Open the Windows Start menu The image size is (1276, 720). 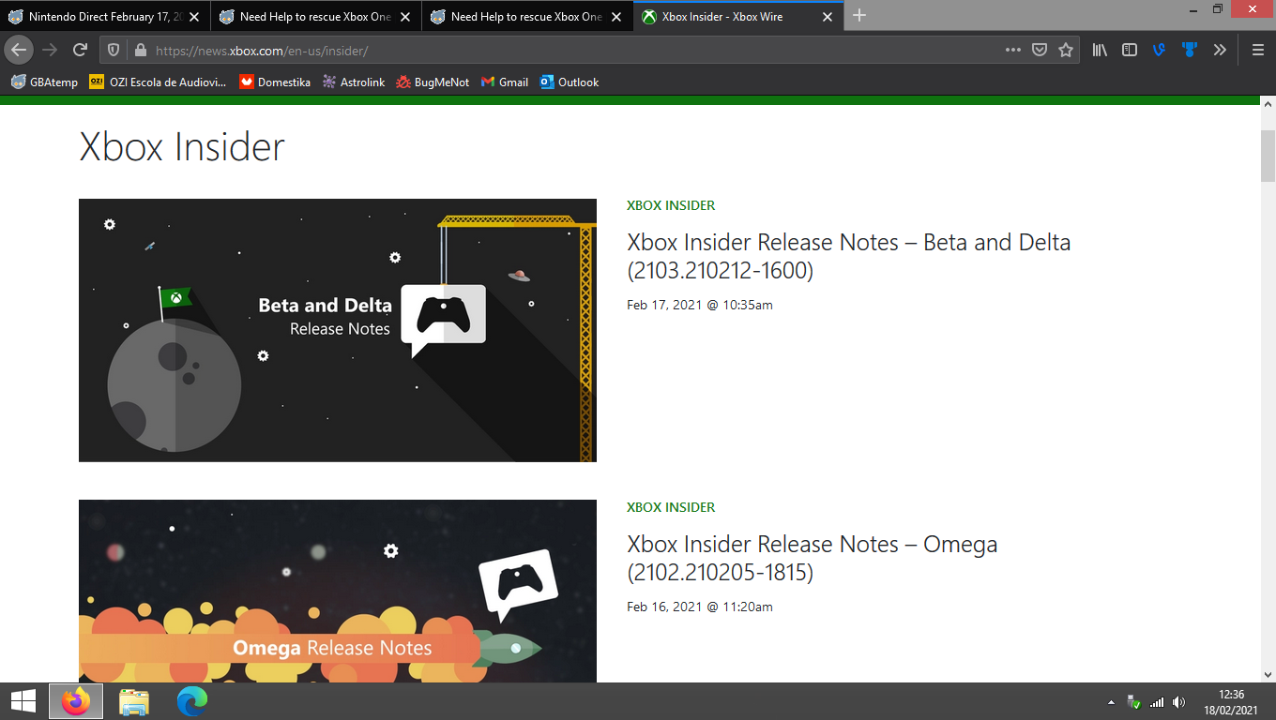[23, 701]
